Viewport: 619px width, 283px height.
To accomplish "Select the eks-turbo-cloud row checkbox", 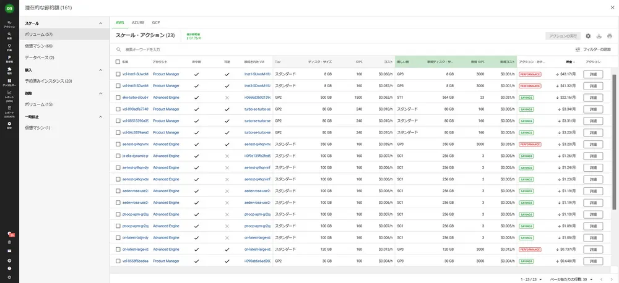I will pyautogui.click(x=118, y=97).
